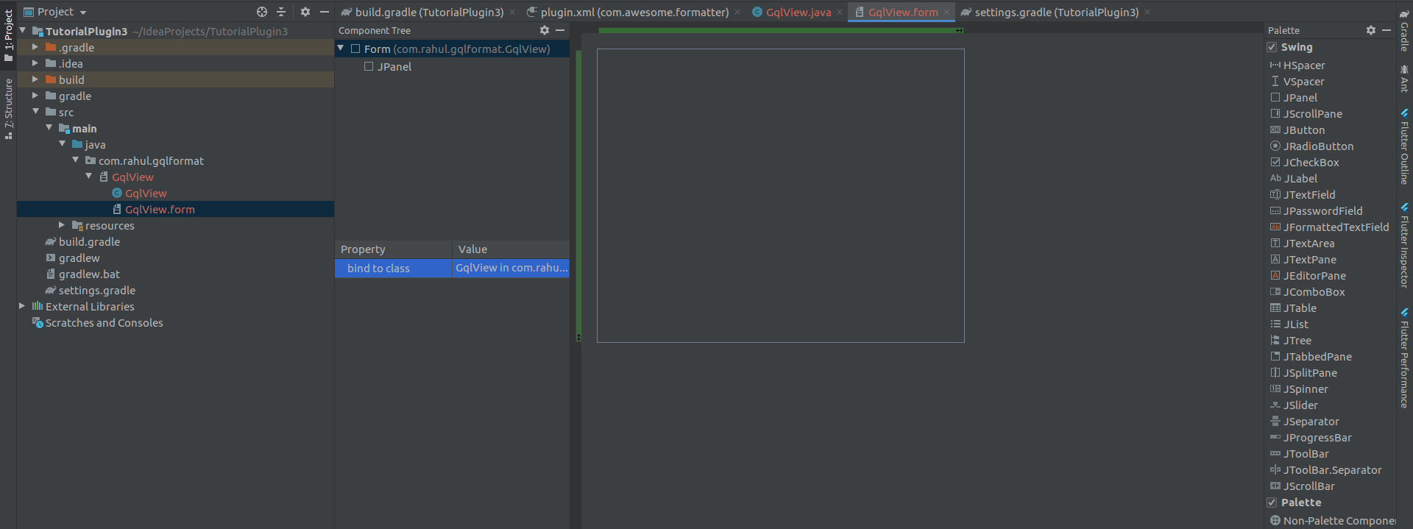This screenshot has width=1413, height=529.
Task: Select JButton component in Palette
Action: click(1297, 130)
